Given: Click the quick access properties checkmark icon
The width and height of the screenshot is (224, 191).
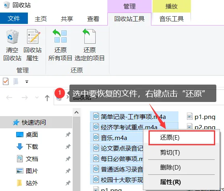Looking at the screenshot, I should coord(6,81).
